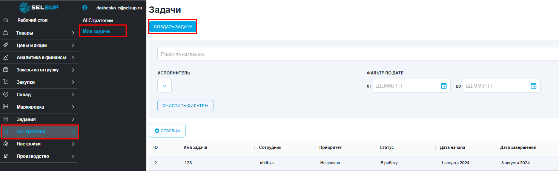This screenshot has width=559, height=171.
Task: Click the Очистить фильтры button
Action: [x=185, y=106]
